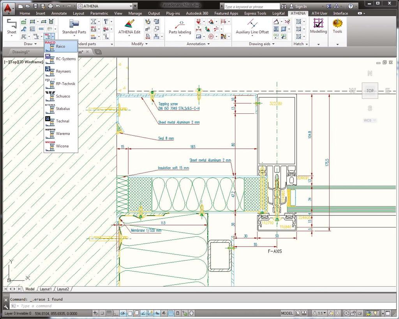This screenshot has height=319, width=399.
Task: Expand the Drawing aids panel
Action: [262, 44]
